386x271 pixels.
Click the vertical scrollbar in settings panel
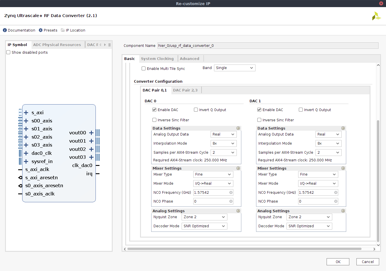click(378, 181)
